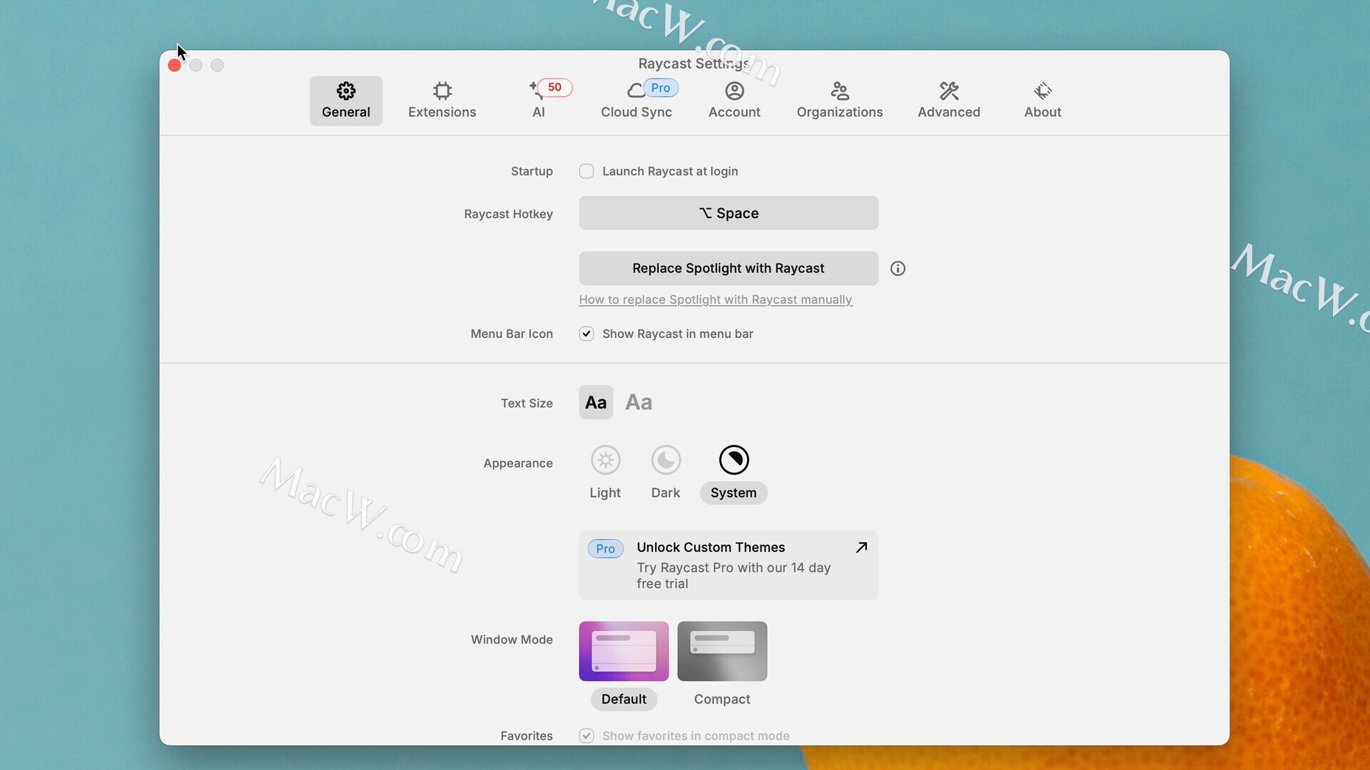Open the Account tab
The image size is (1370, 770).
click(734, 101)
